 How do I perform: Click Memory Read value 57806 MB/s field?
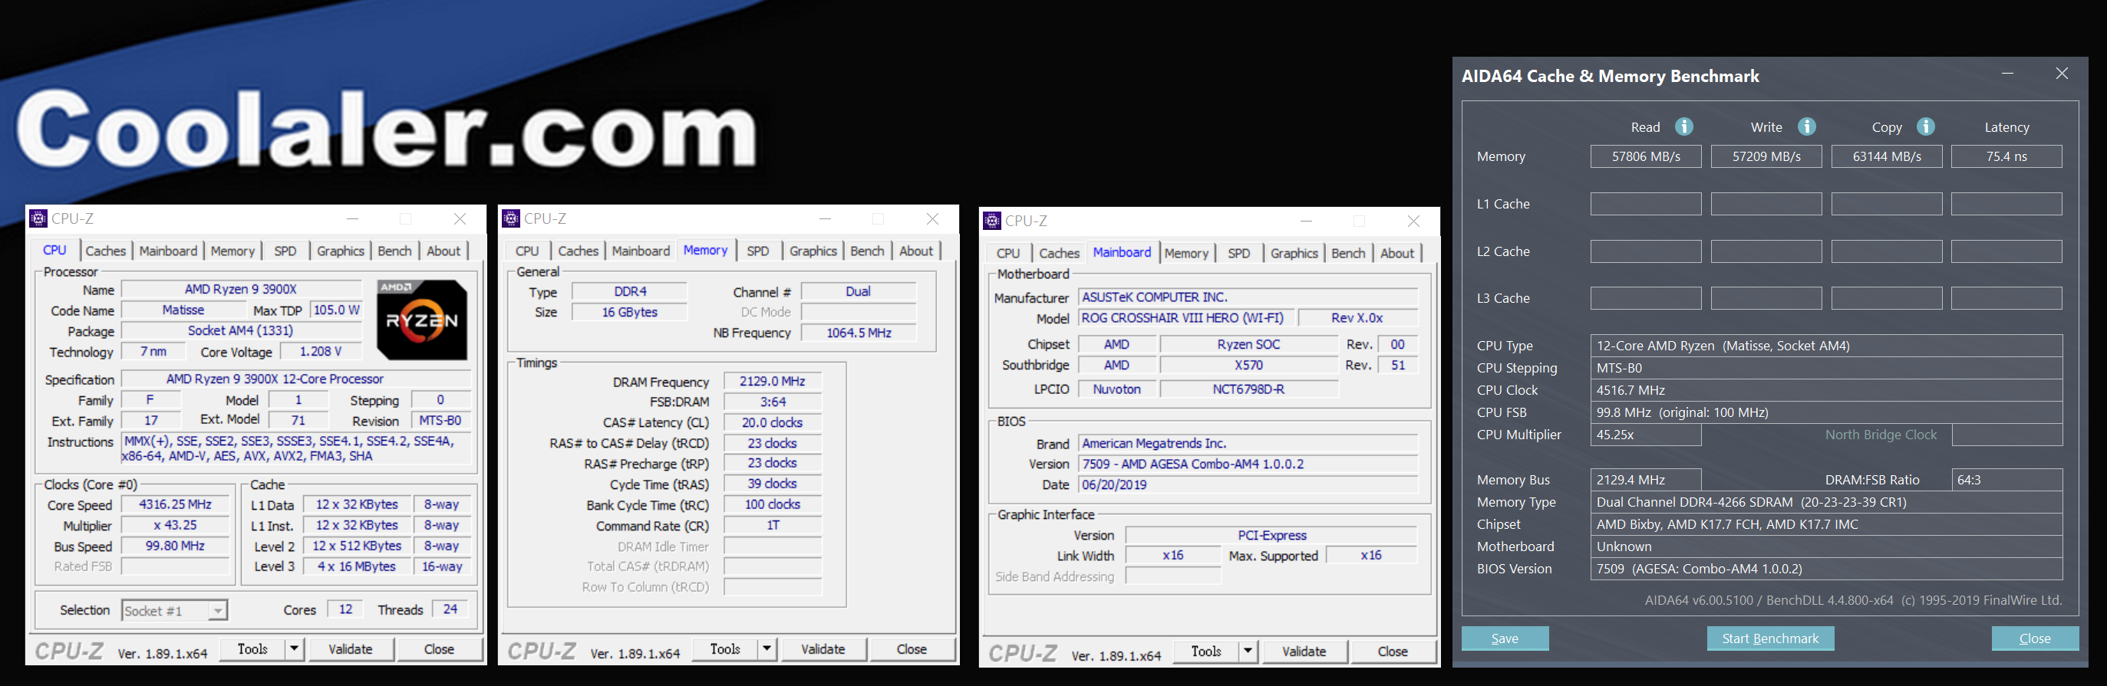coord(1646,157)
